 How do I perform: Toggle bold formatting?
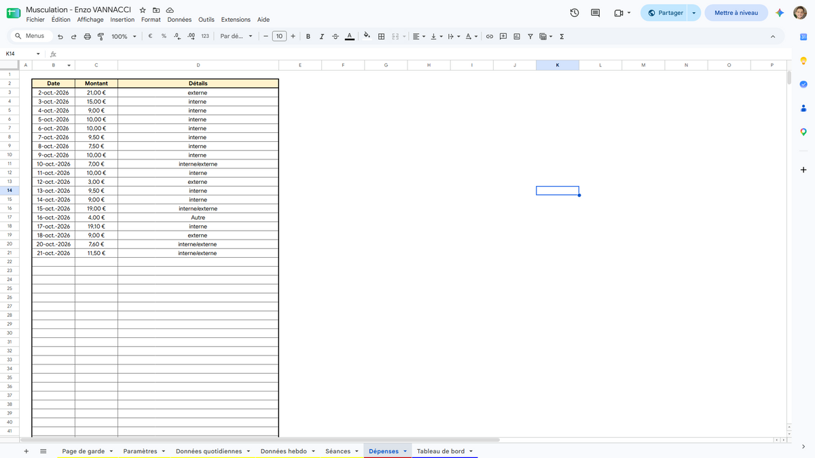coord(308,37)
